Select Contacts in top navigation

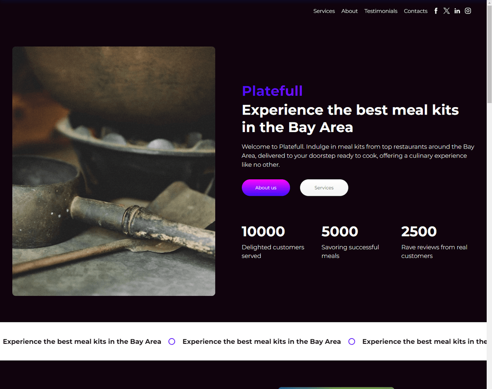tap(415, 11)
